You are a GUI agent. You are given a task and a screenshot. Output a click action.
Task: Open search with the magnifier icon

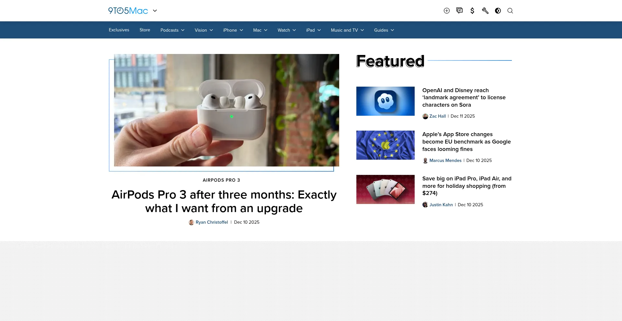pos(510,11)
